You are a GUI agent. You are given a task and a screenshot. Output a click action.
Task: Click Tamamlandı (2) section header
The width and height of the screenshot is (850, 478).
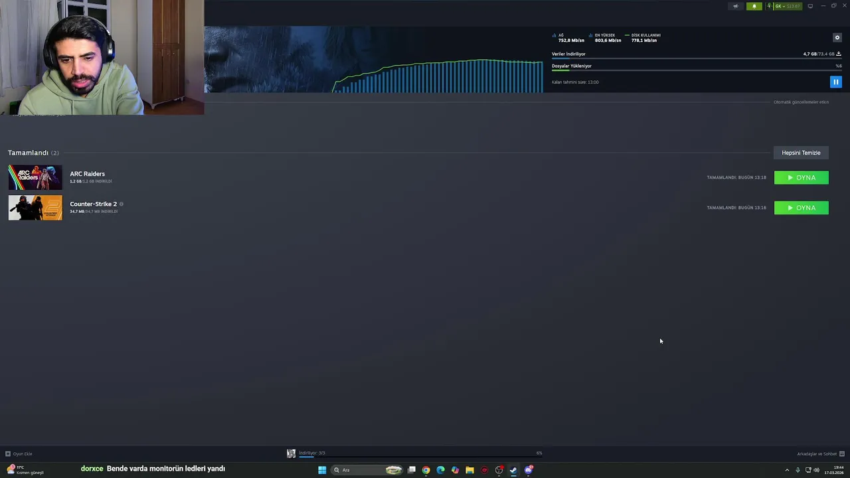(33, 153)
